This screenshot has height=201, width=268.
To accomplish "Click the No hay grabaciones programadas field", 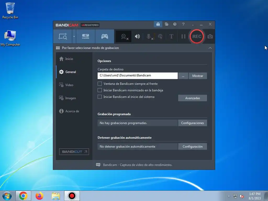I will coord(138,123).
